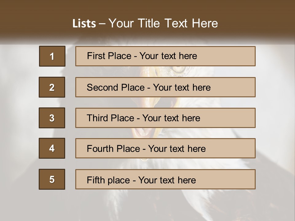This screenshot has height=221, width=295.
Task: Select the brown number 2 box
Action: [x=52, y=87]
